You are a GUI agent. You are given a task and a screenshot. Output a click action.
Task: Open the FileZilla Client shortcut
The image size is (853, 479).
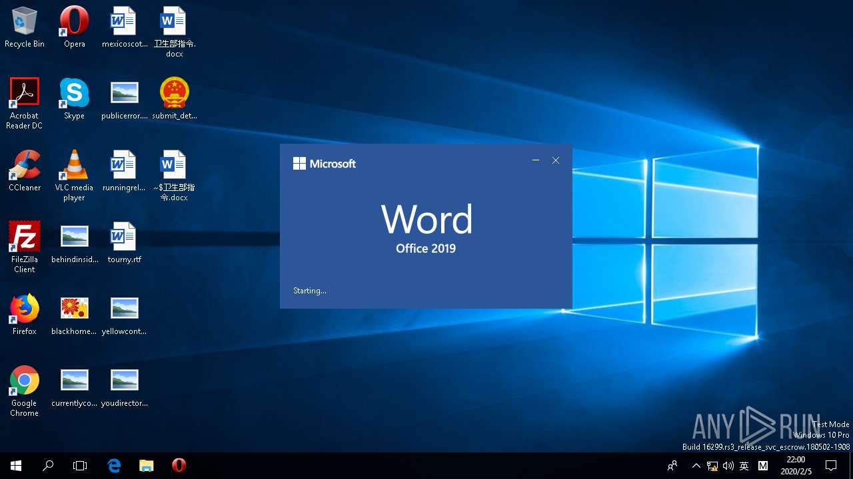(x=25, y=247)
